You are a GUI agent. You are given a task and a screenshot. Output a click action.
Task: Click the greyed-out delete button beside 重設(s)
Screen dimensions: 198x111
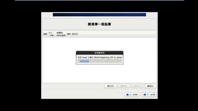point(137,86)
